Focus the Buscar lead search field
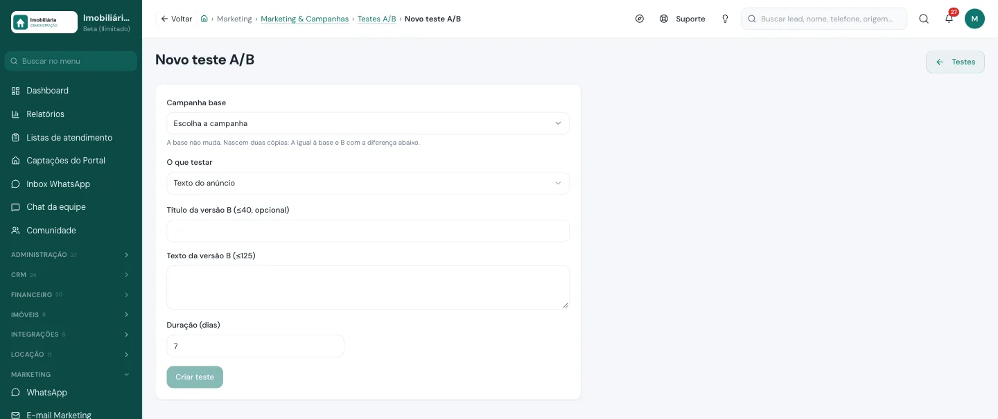Screen dimensions: 998x419 tap(824, 19)
